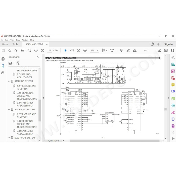Open page thumbnails panel
Image resolution: width=176 pixels, height=176 pixels.
click(3, 59)
